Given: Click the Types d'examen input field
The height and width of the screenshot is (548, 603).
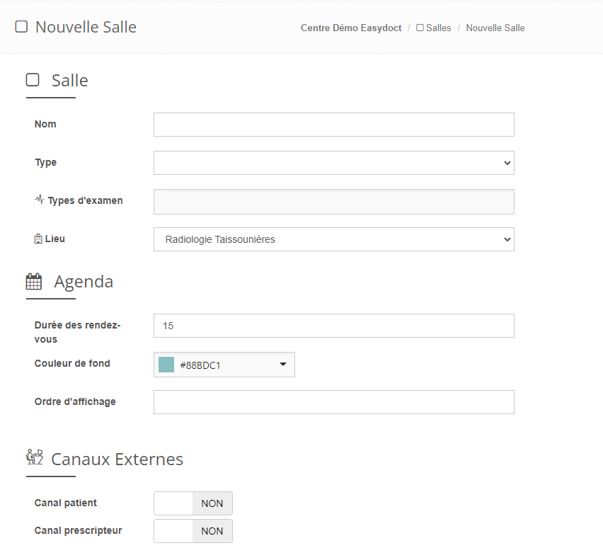Looking at the screenshot, I should (x=333, y=202).
